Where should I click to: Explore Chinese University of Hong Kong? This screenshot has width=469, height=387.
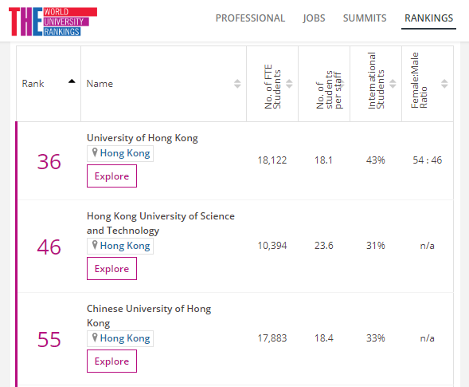[111, 361]
